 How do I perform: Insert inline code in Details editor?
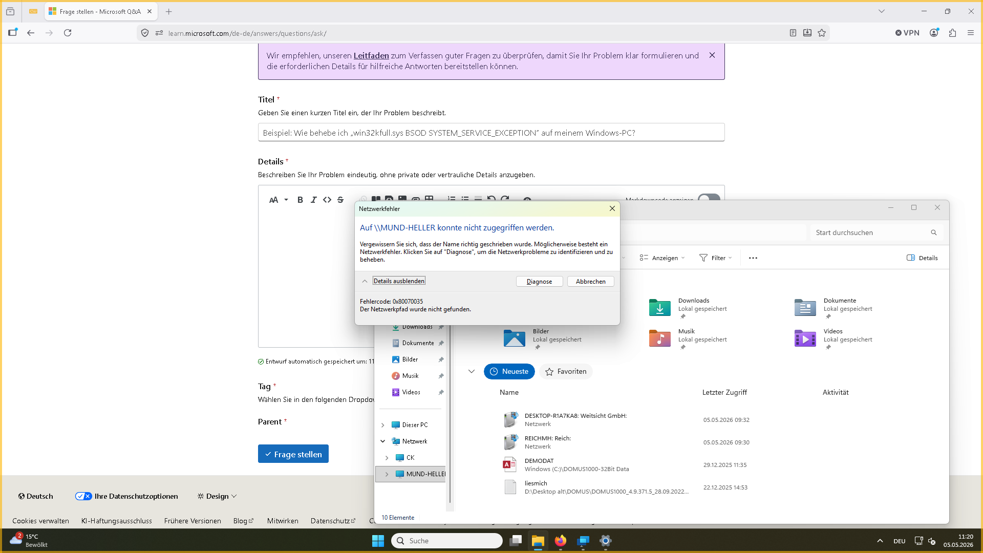(327, 200)
